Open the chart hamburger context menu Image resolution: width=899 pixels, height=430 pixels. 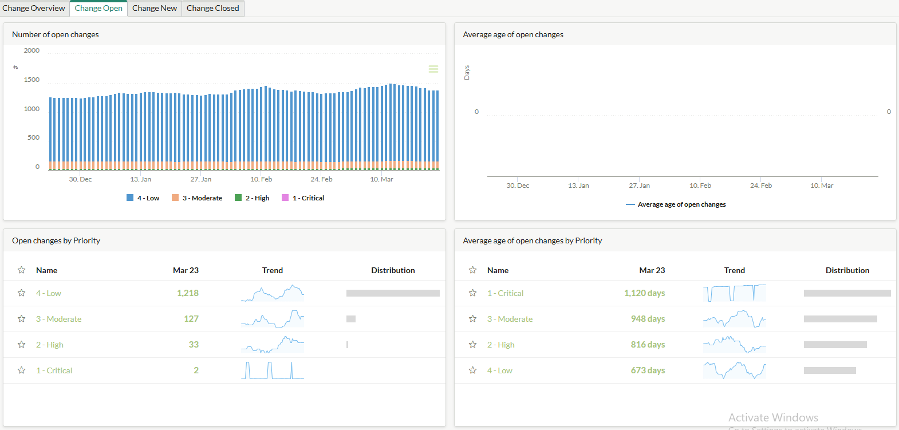click(433, 69)
